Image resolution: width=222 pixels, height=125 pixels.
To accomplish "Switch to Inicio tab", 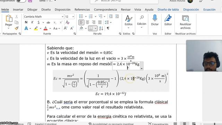I will [x=5, y=9].
